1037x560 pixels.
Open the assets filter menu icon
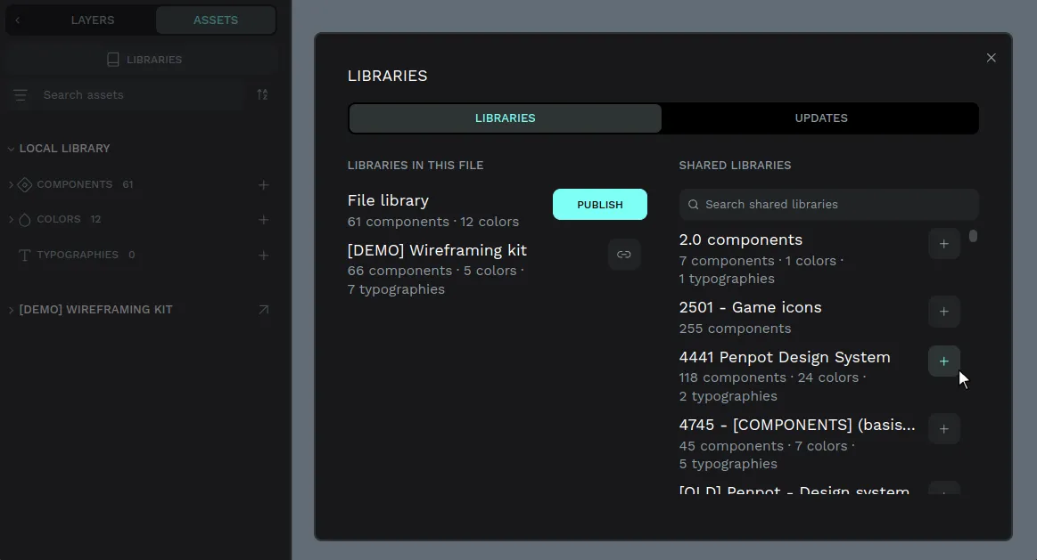point(21,94)
